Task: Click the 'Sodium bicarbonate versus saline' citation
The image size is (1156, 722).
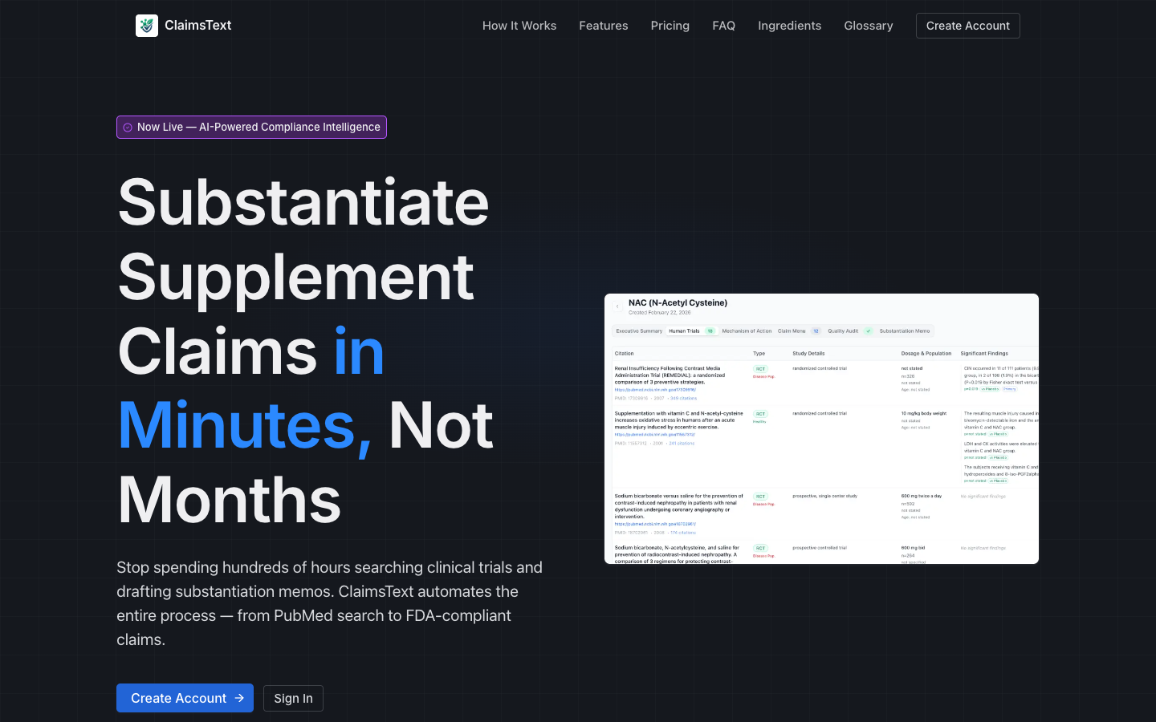Action: 678,506
